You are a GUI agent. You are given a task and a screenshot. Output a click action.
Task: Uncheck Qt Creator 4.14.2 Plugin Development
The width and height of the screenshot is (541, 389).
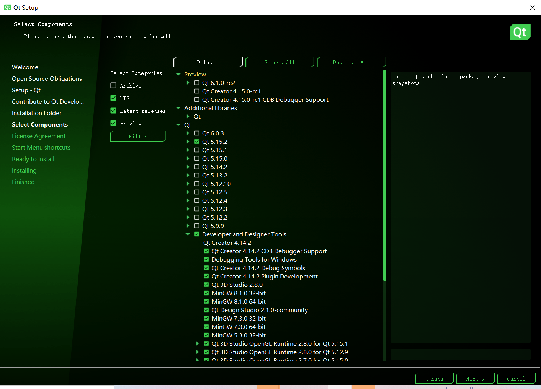[x=206, y=276]
